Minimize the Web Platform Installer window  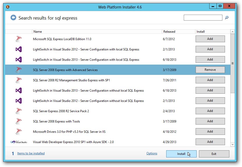click(213, 6)
